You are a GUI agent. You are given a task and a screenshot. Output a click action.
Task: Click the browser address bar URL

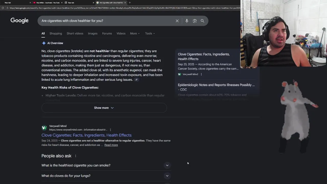(x=124, y=8)
